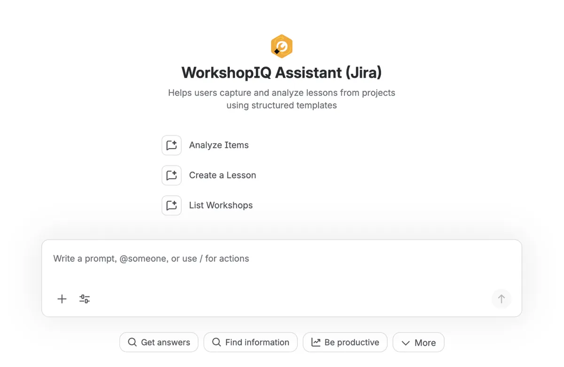Click the chat sparkle icon beside List Workshops
Viewport: 564px width, 367px height.
tap(172, 206)
